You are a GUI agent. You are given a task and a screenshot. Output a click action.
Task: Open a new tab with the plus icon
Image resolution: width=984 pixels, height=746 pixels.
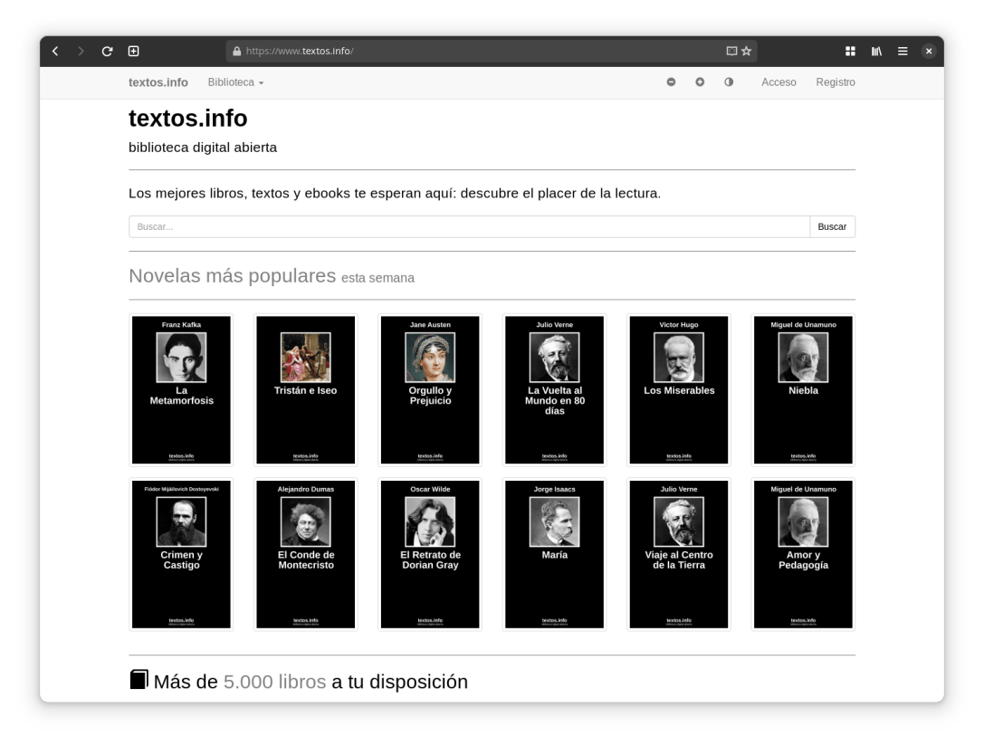tap(134, 51)
